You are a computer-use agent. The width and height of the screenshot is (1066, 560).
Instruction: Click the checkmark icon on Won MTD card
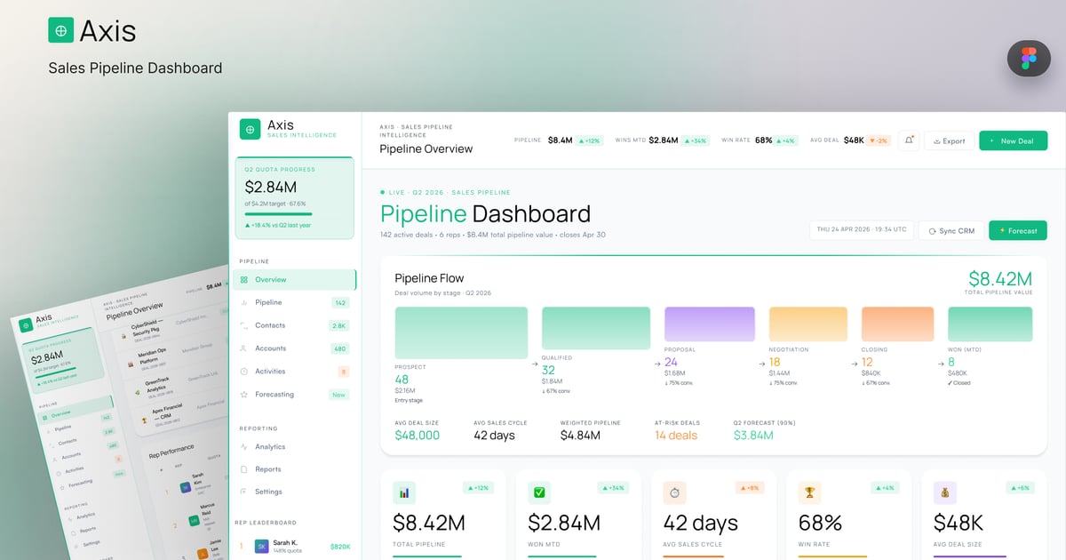539,492
